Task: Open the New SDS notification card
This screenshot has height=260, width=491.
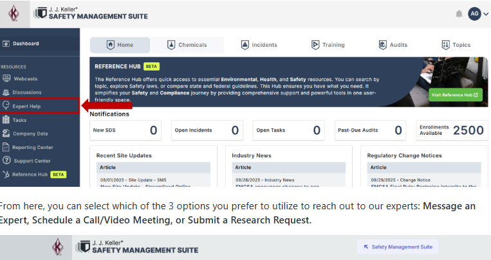Action: click(125, 130)
